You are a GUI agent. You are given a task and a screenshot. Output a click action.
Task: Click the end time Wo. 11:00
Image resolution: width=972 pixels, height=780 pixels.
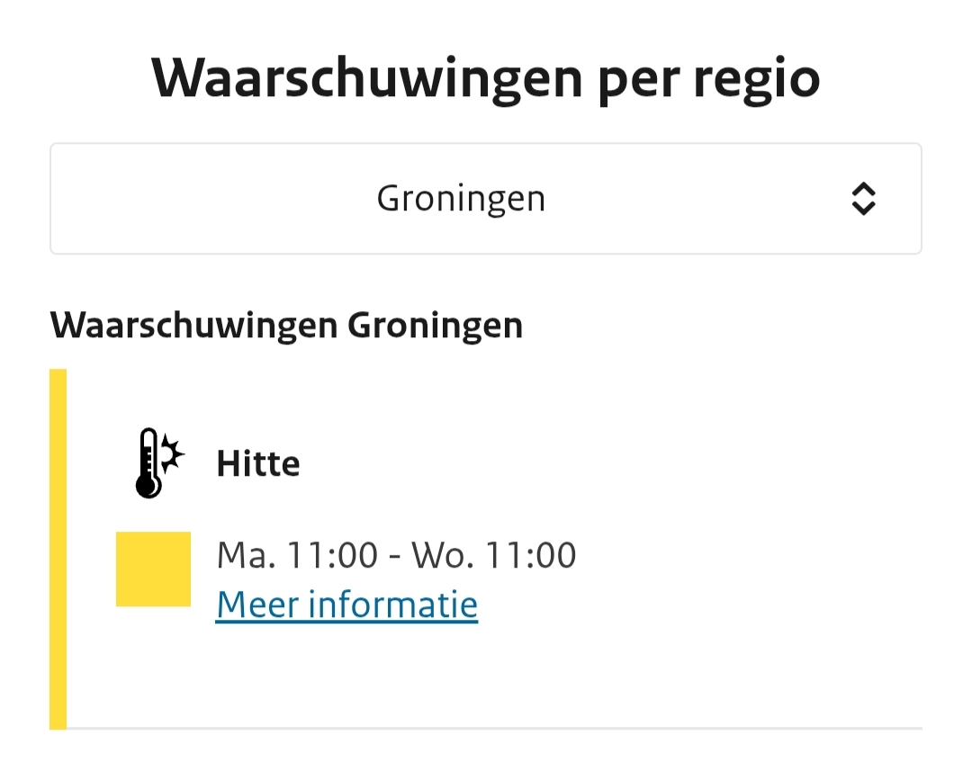(x=494, y=555)
